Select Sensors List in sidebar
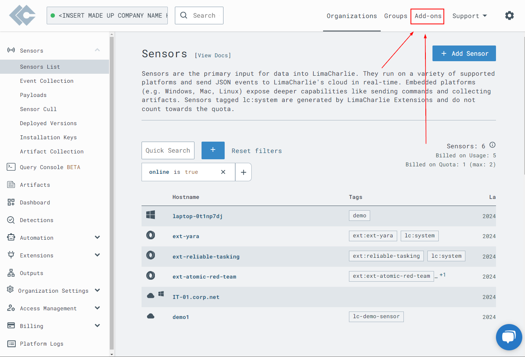The width and height of the screenshot is (525, 357). point(54,67)
